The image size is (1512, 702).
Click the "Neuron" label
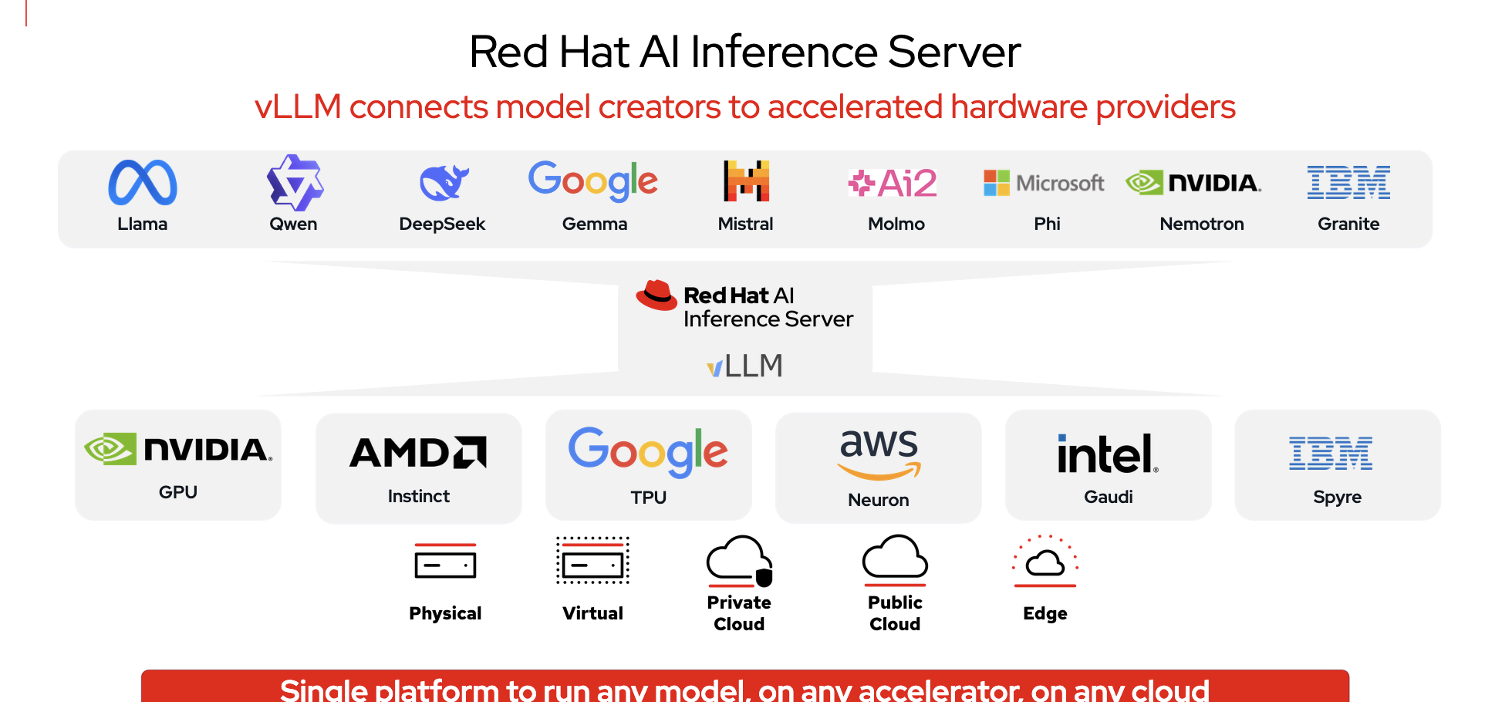pyautogui.click(x=879, y=500)
